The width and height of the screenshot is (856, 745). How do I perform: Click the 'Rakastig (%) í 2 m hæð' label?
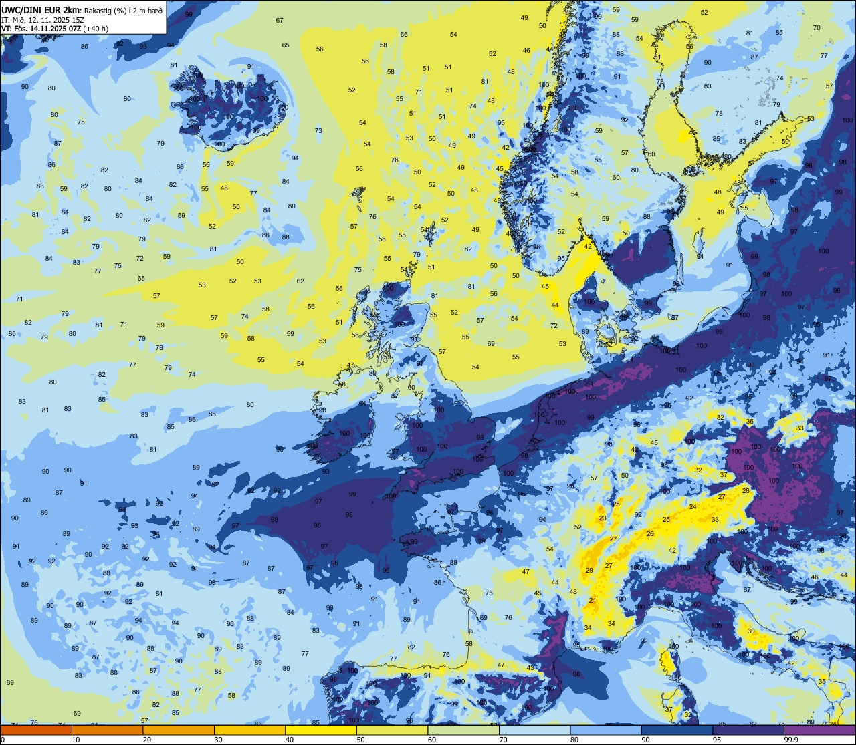pos(122,9)
